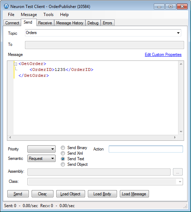Click message editor scroll down arrow

[181, 132]
